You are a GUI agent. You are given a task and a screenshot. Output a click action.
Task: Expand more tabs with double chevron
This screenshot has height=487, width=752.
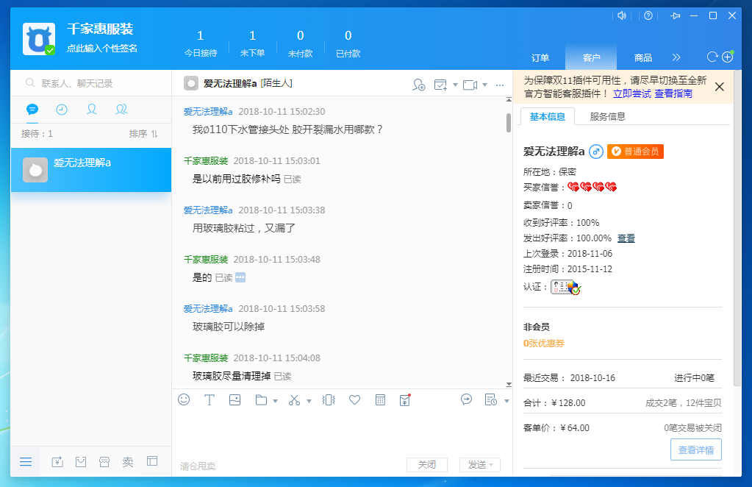click(676, 57)
